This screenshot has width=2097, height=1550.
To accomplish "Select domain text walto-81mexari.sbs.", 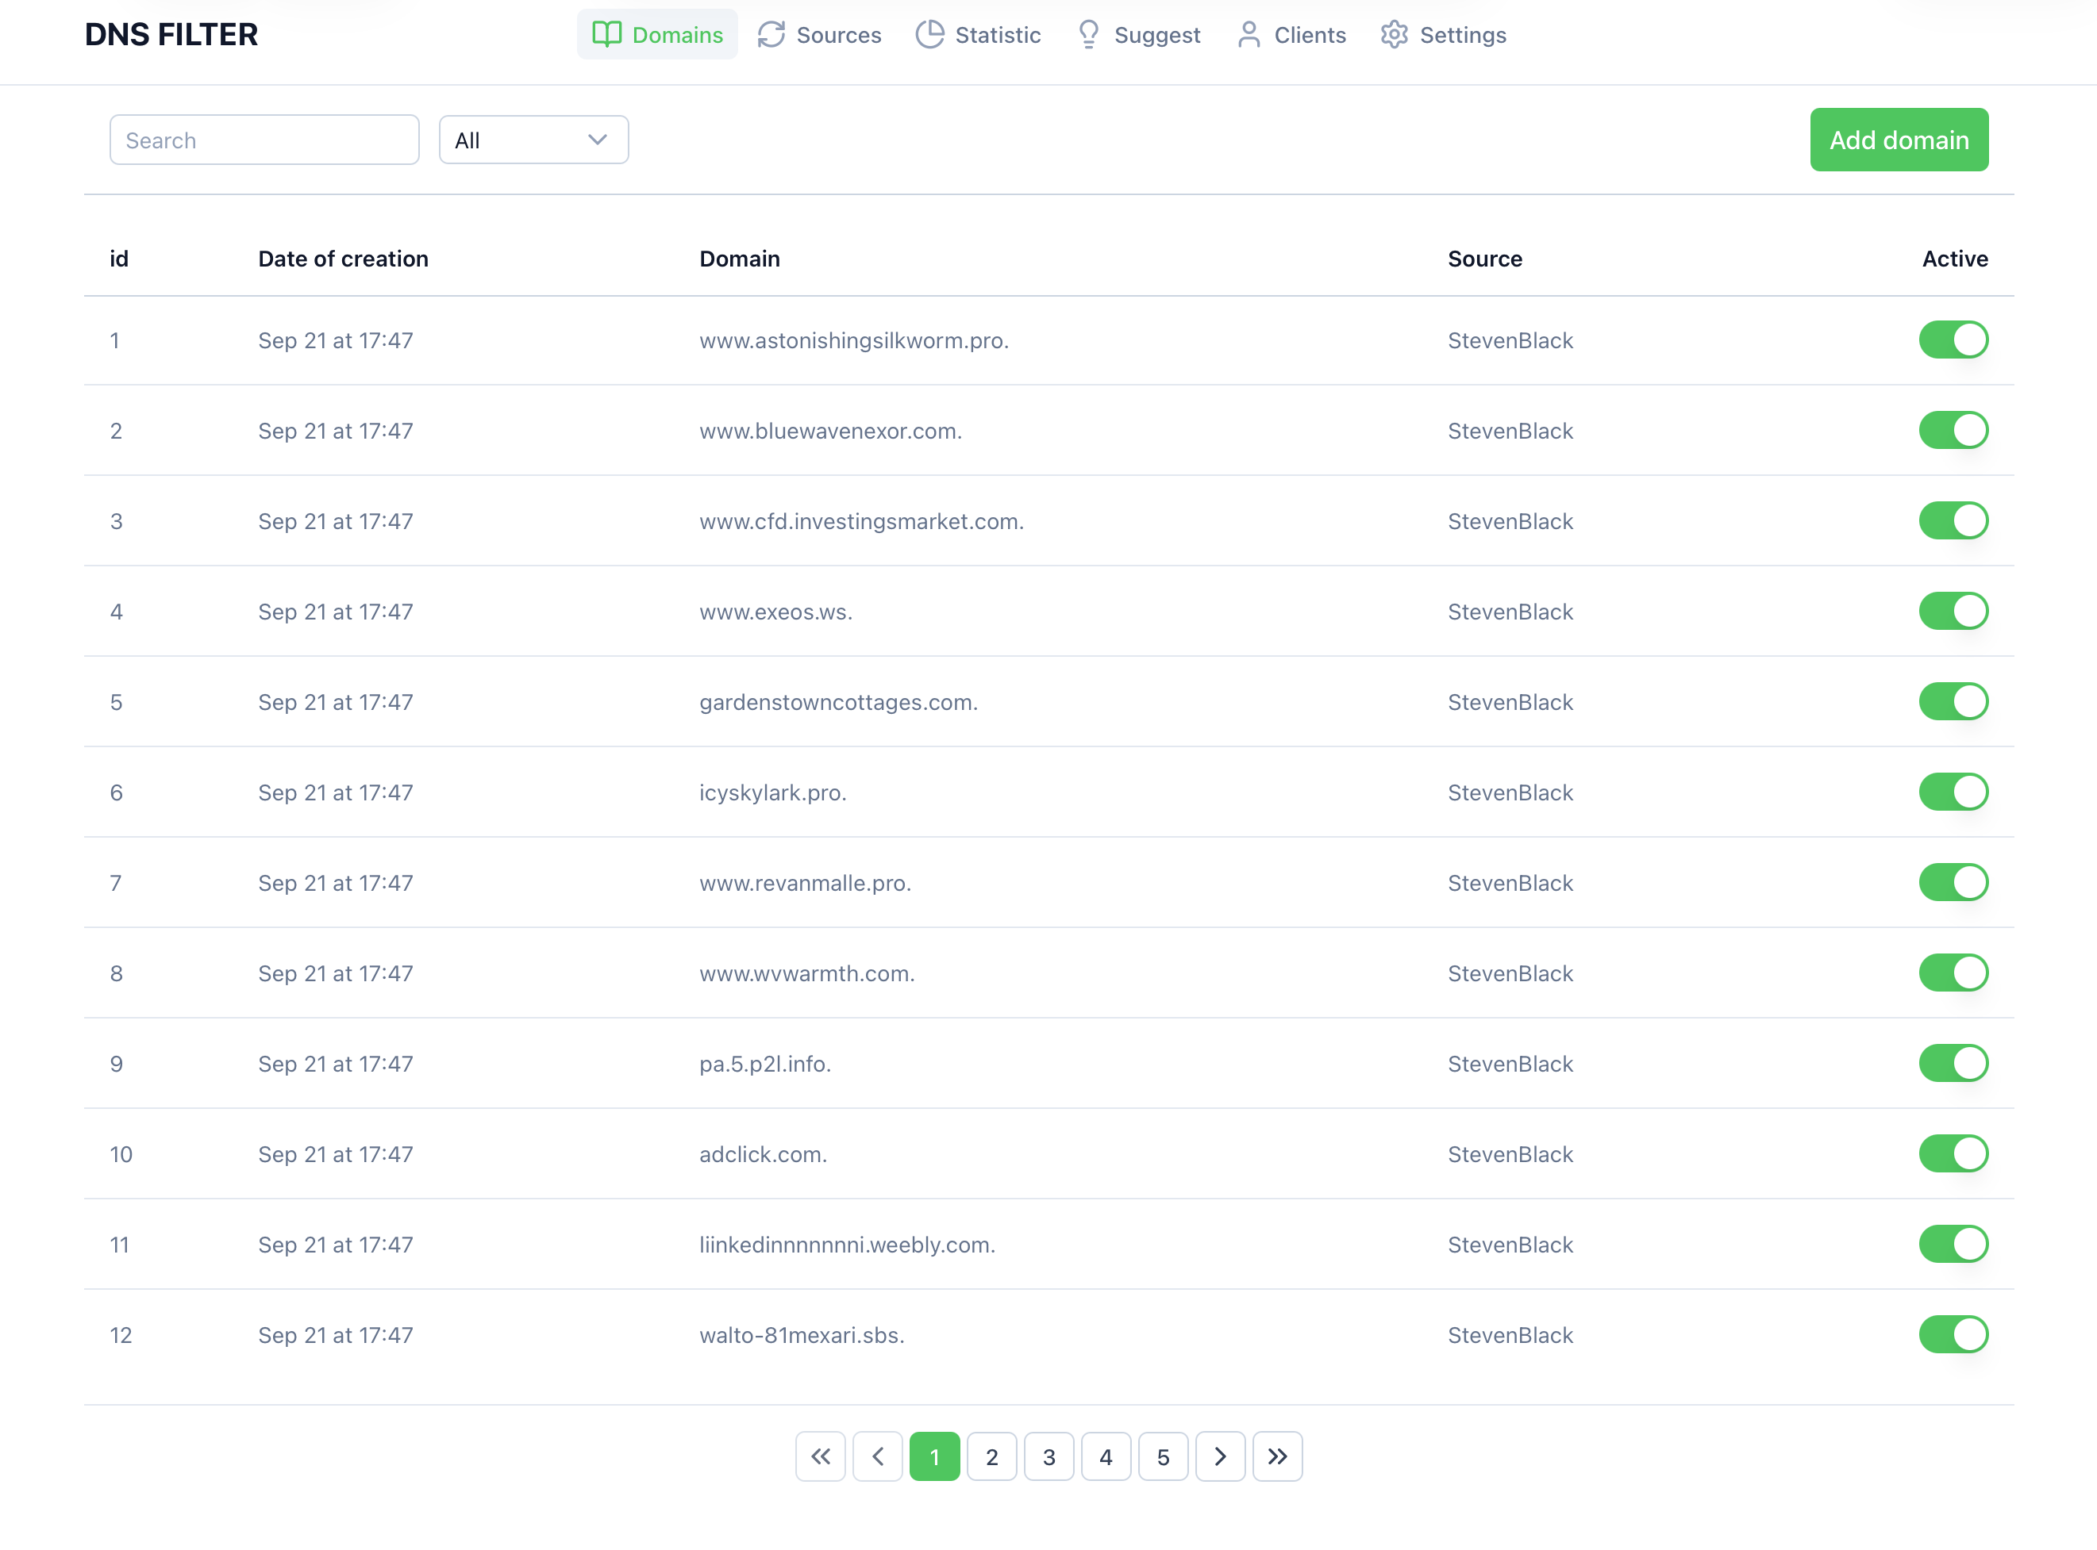I will click(x=802, y=1335).
